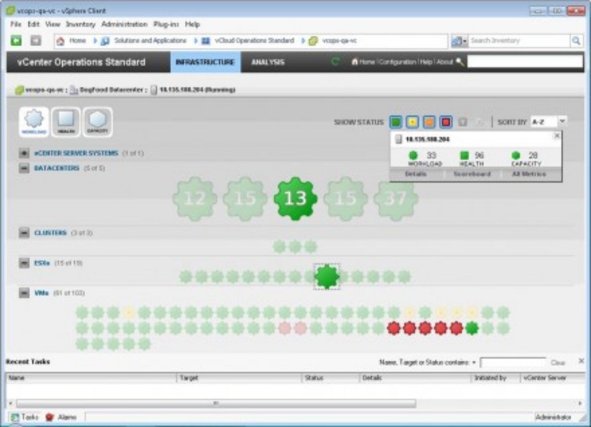Collapse the Clusters section
Viewport: 591px width, 427px height.
(x=24, y=232)
